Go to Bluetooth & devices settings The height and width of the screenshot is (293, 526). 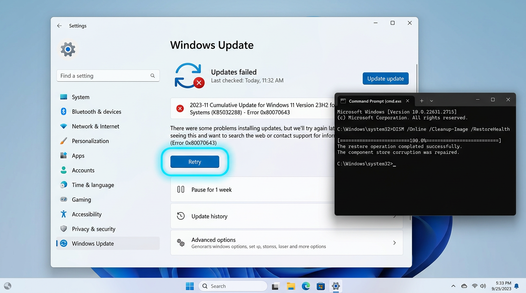tap(108, 112)
